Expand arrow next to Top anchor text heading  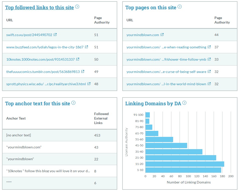(x=73, y=103)
